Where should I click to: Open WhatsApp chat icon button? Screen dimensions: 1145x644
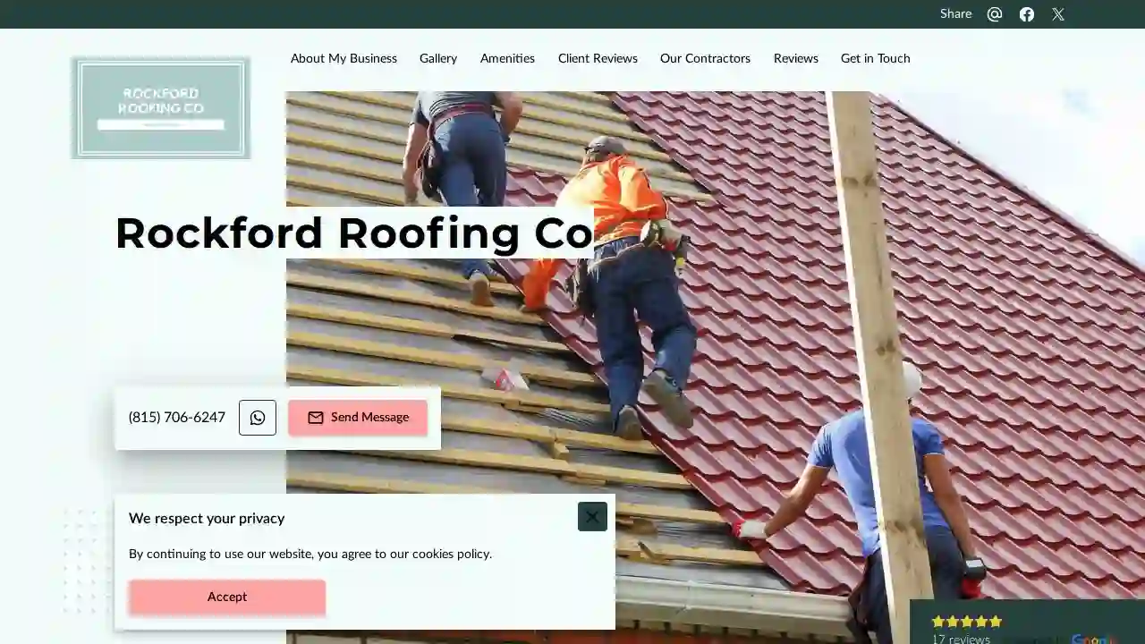pos(258,418)
